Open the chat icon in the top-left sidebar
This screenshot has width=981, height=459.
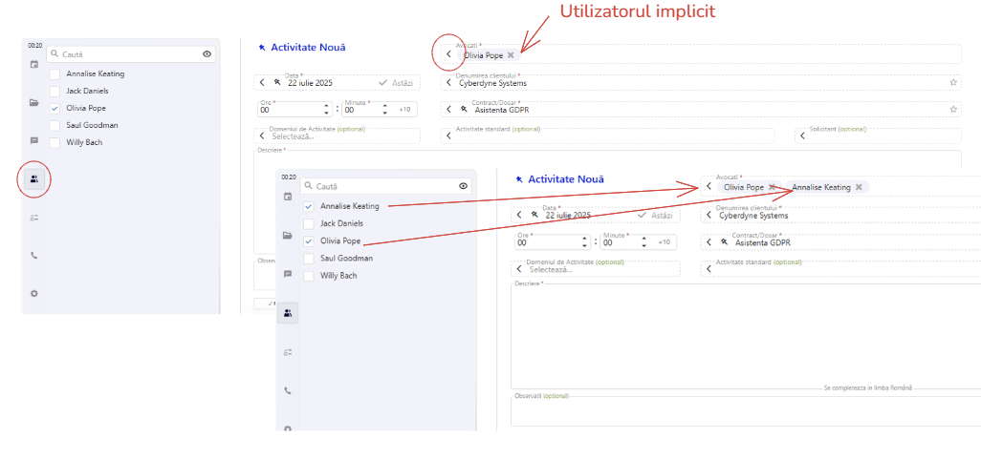coord(34,140)
